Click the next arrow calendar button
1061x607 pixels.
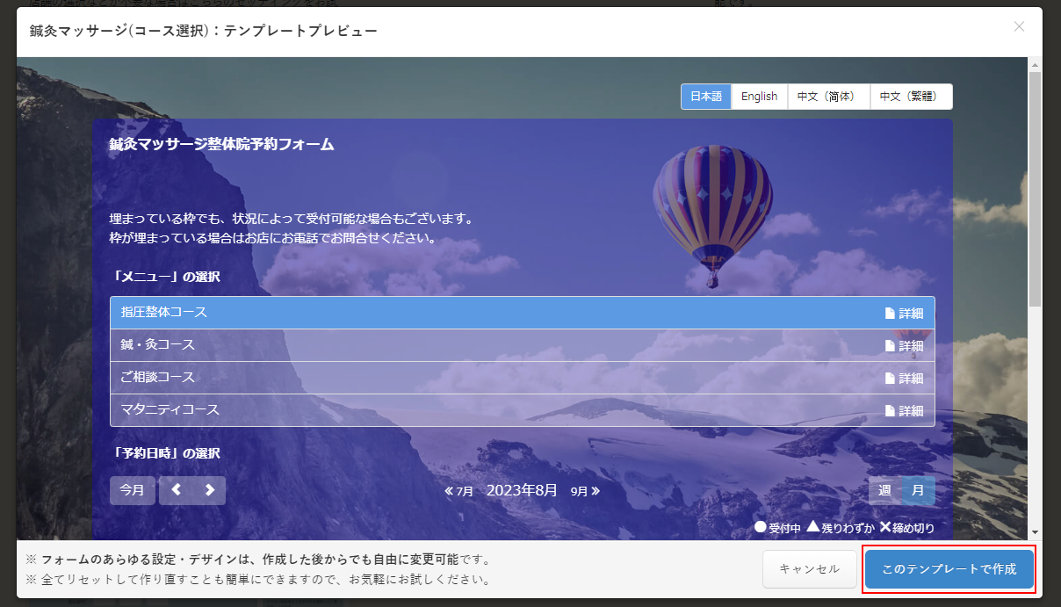[209, 490]
